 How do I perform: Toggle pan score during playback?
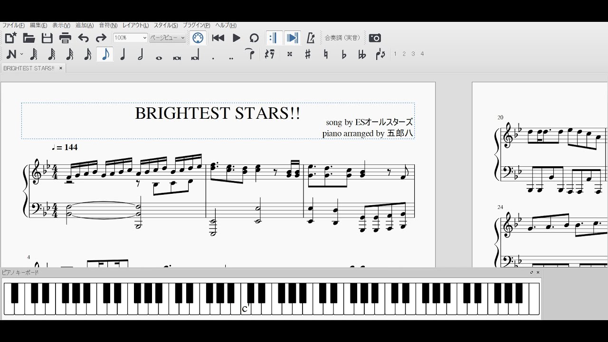[292, 38]
